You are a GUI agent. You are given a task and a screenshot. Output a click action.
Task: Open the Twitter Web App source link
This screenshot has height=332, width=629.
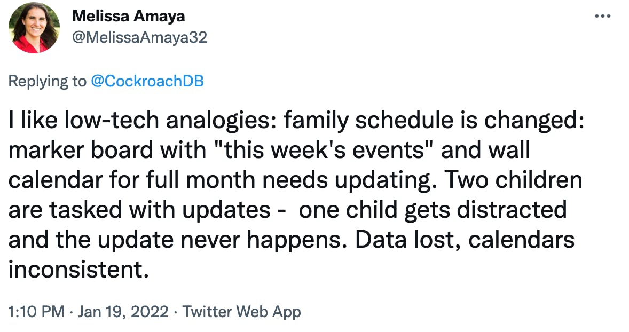(241, 312)
